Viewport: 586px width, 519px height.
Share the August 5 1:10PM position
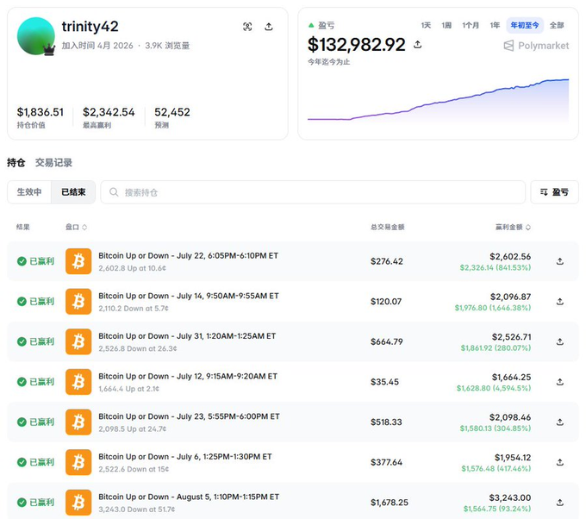click(559, 502)
